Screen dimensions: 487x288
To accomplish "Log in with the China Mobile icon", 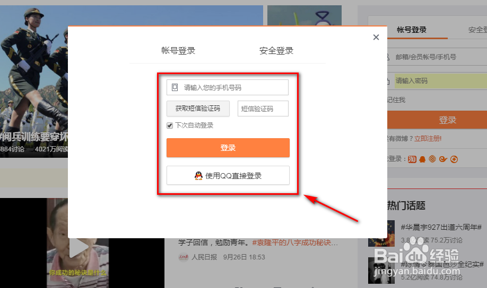I will click(x=432, y=159).
